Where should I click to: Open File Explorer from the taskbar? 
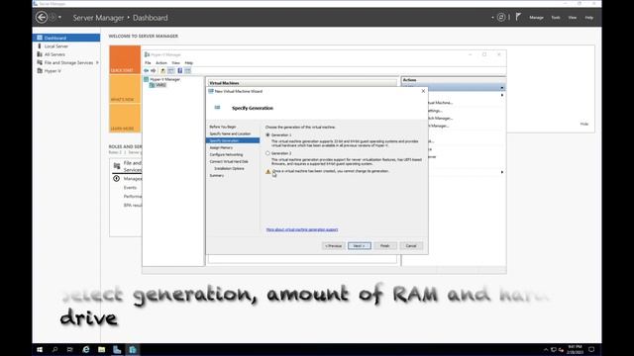click(x=101, y=349)
